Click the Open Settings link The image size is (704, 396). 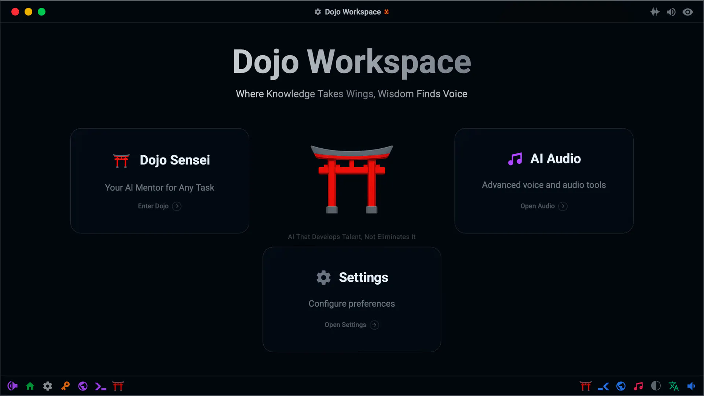(345, 325)
